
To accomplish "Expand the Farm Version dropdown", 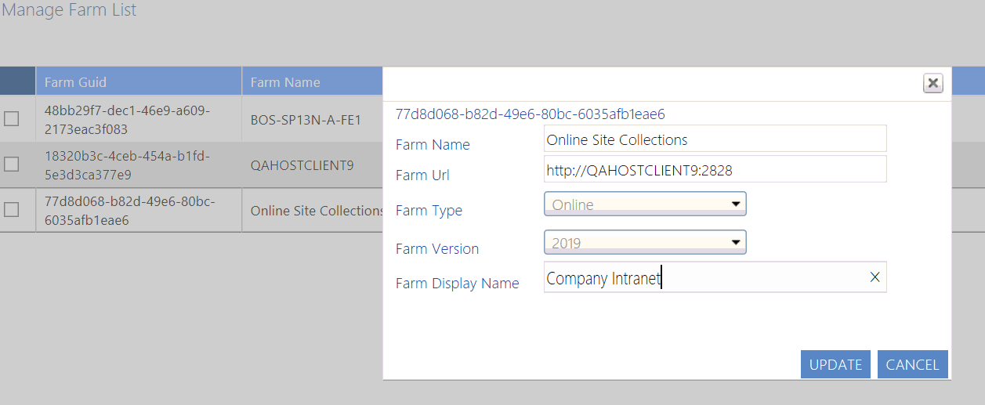I will (645, 243).
